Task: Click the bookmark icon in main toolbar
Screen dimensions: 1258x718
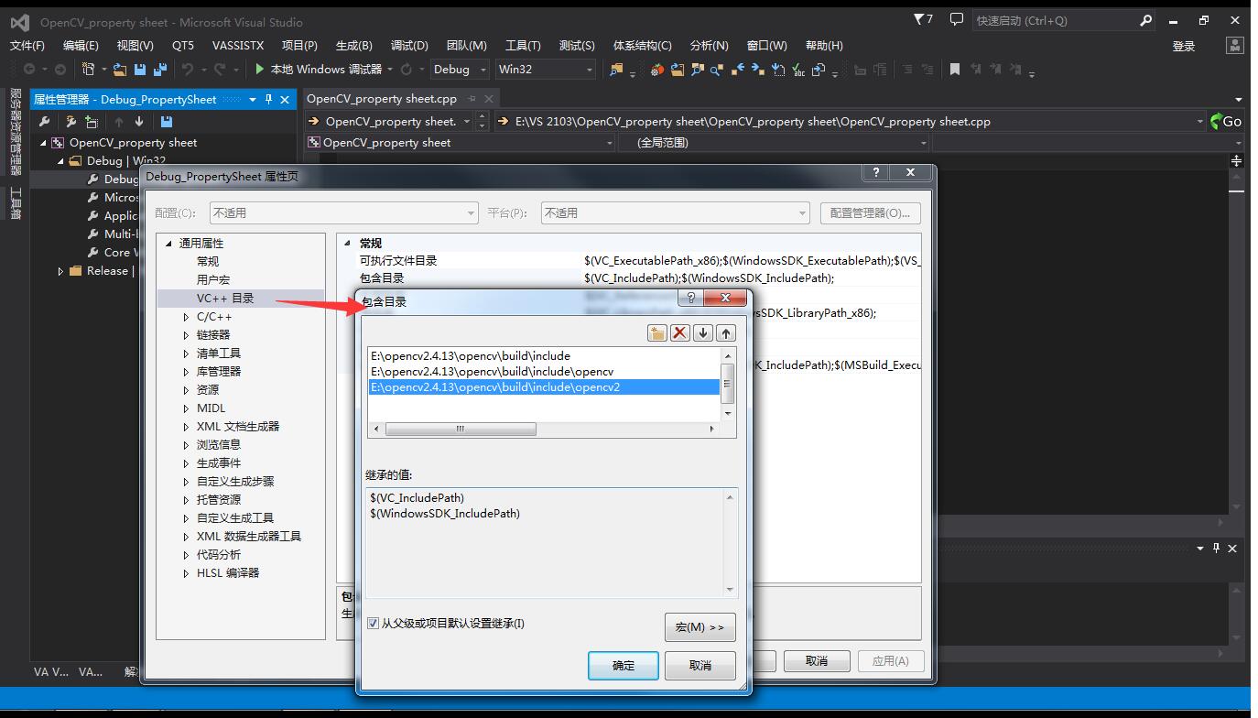Action: pos(954,69)
